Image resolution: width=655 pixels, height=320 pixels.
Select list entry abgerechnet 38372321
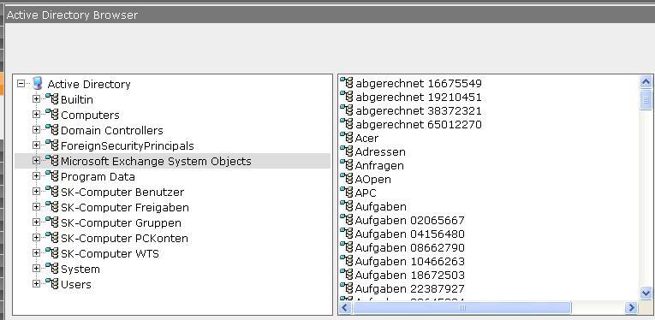(419, 111)
